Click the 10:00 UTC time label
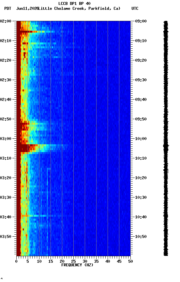Image resolution: width=180 pixels, height=282 pixels. click(x=141, y=139)
